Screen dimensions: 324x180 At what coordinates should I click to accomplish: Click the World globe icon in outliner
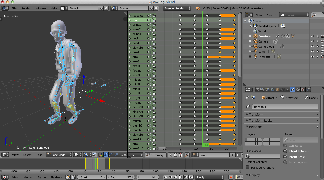point(256,31)
